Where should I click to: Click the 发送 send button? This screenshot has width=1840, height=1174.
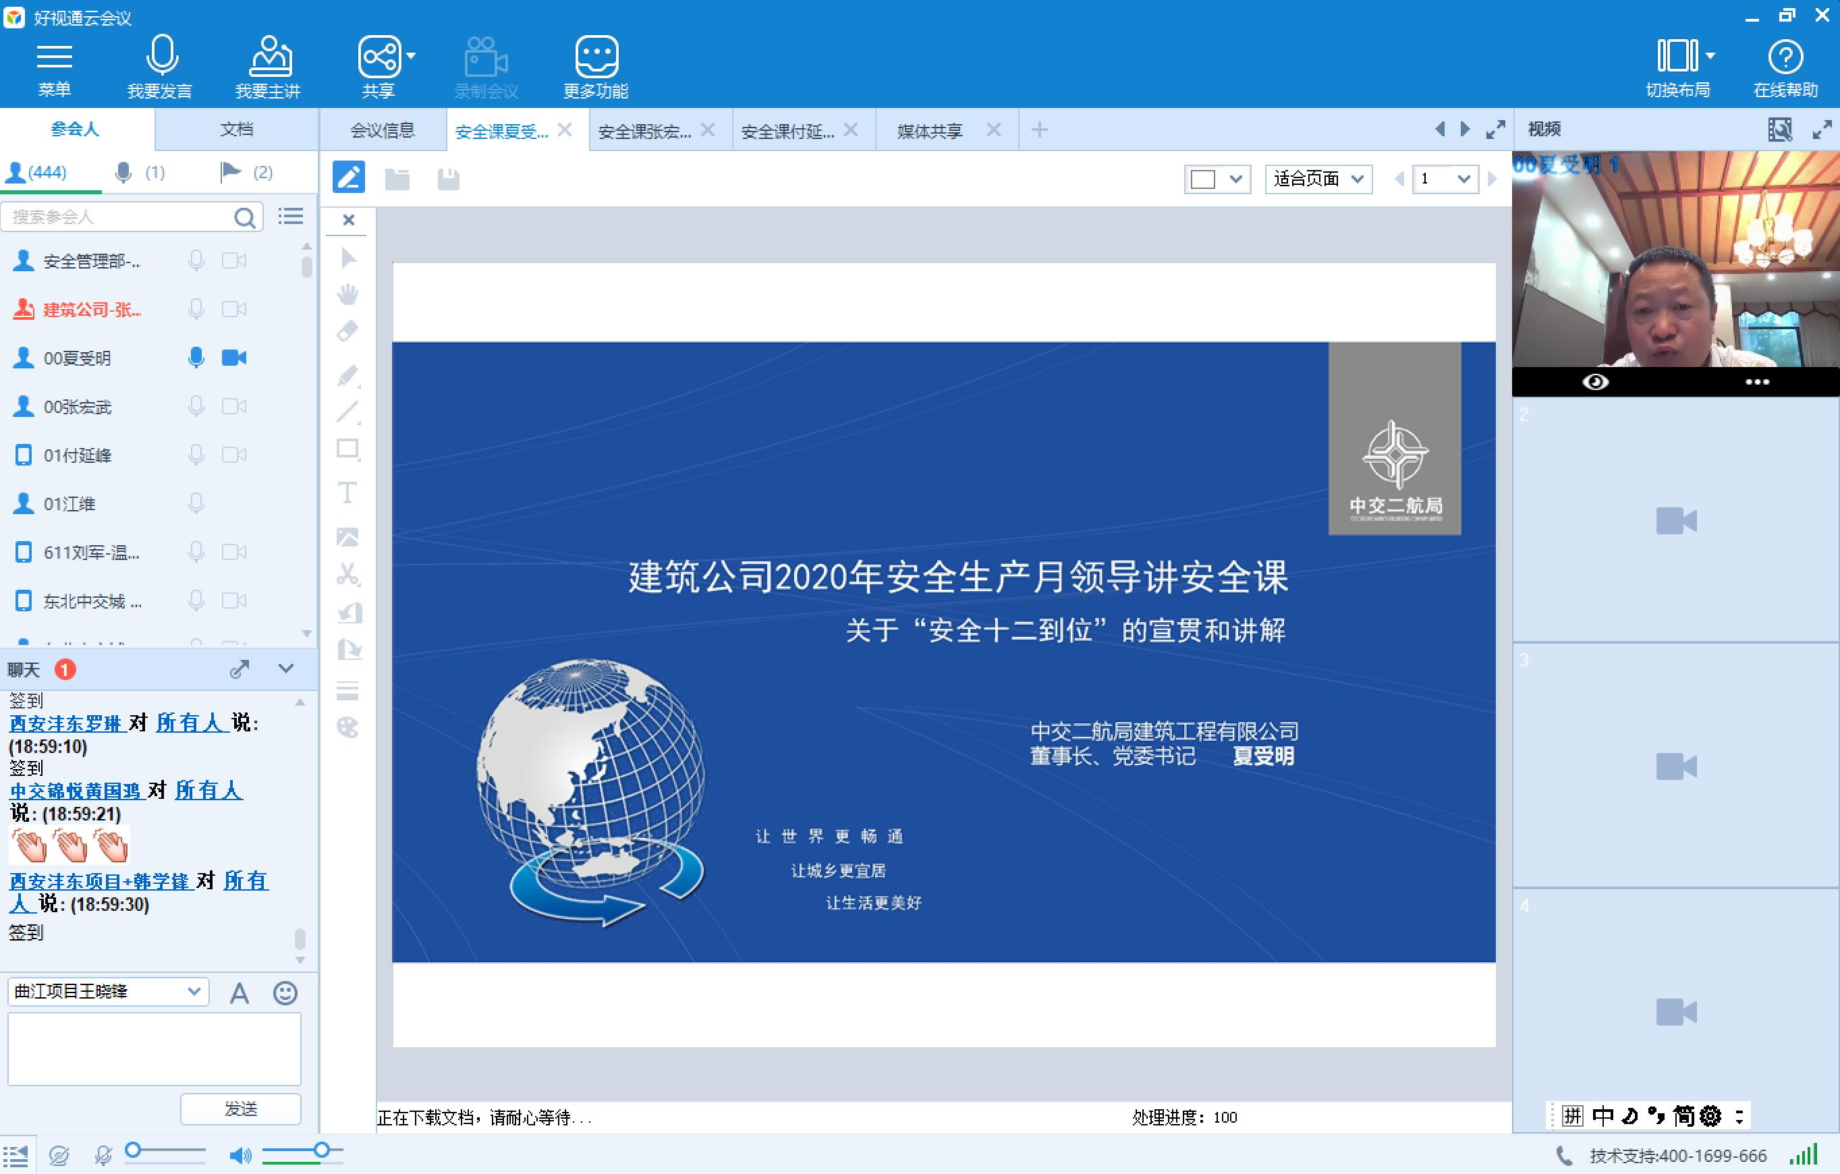coord(241,1109)
